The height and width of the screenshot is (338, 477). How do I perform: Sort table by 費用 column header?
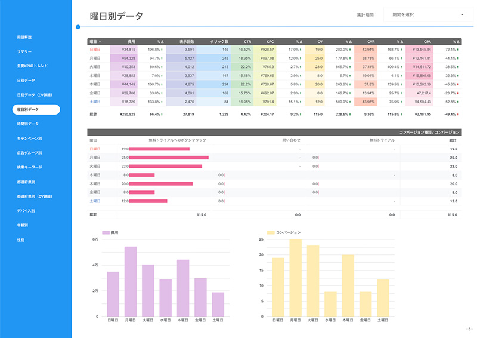point(131,41)
